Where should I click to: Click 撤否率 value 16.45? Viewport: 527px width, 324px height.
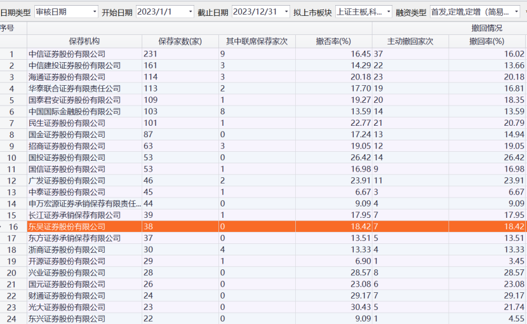pyautogui.click(x=361, y=54)
